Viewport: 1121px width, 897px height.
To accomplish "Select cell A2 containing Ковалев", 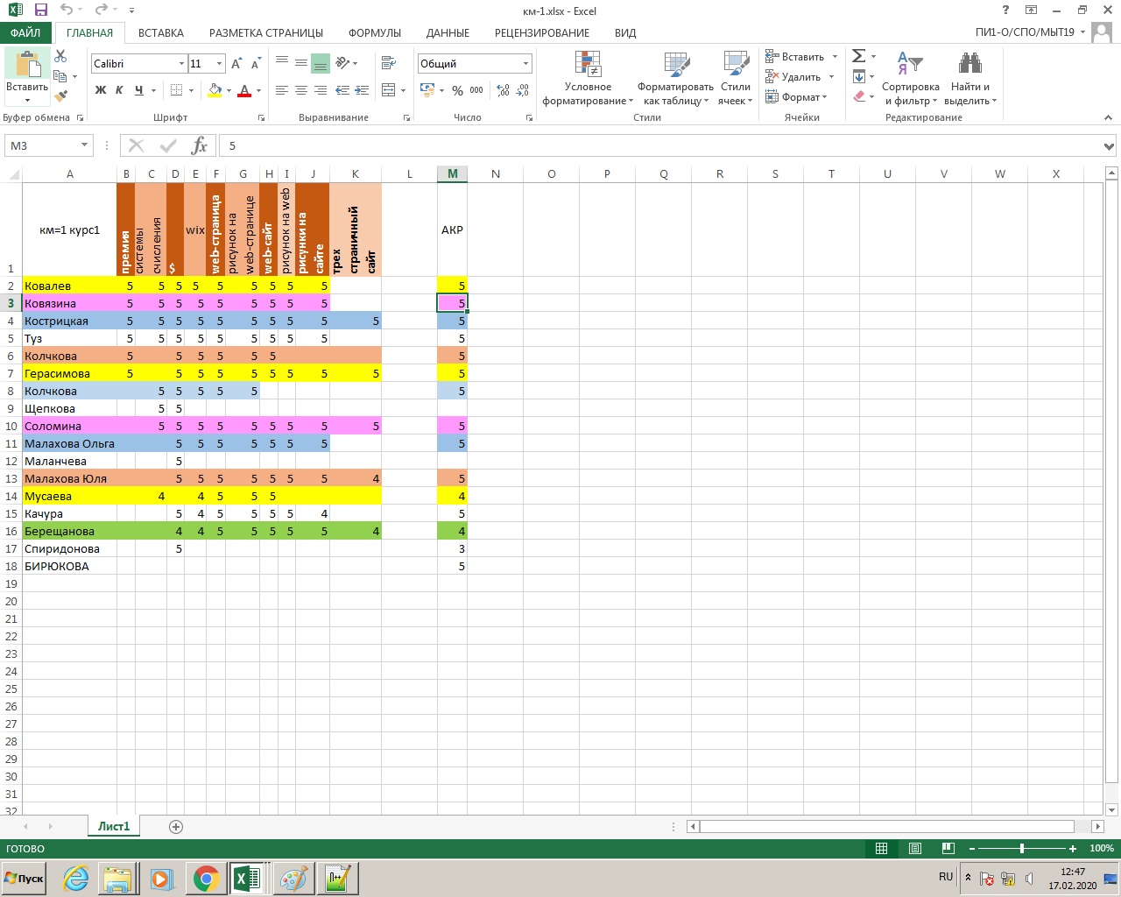I will [69, 286].
